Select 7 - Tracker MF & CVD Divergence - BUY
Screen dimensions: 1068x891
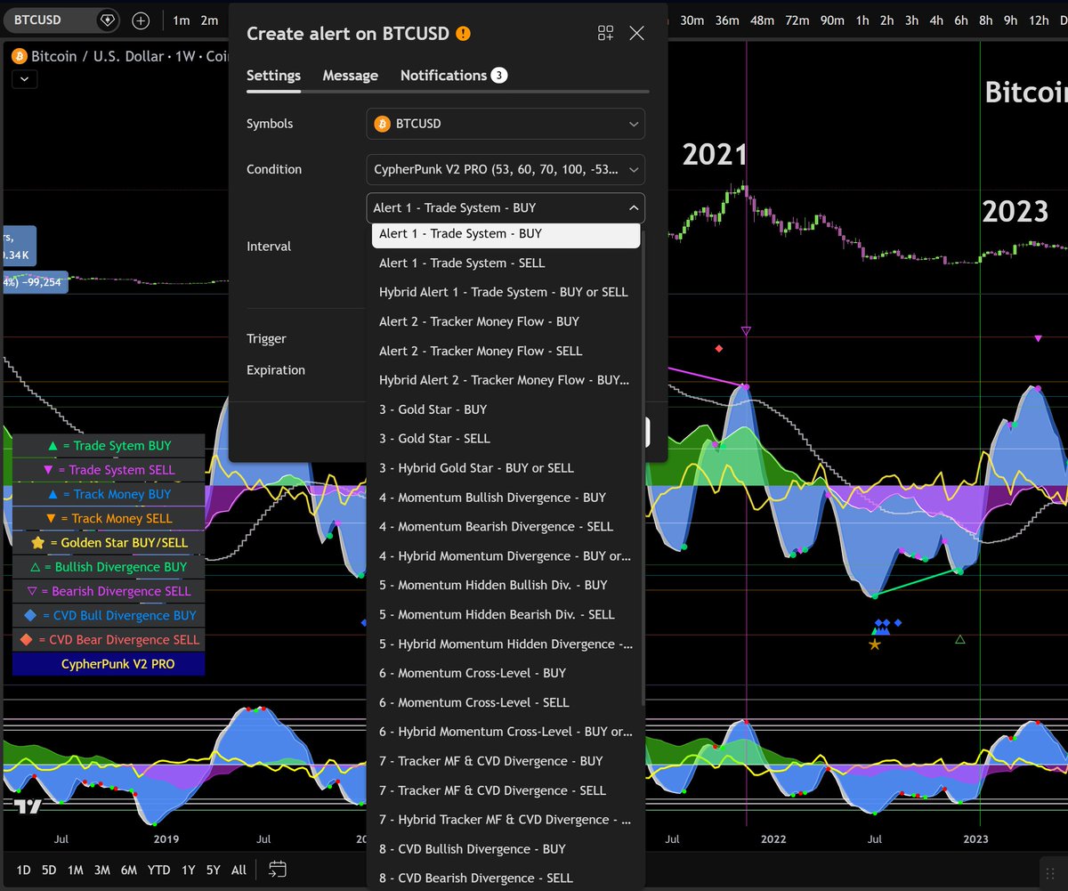point(506,761)
